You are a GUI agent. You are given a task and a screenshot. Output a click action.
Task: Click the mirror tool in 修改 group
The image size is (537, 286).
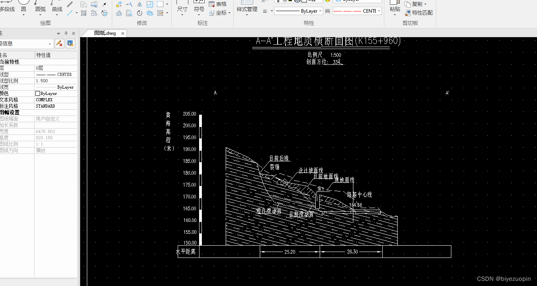[x=140, y=4]
